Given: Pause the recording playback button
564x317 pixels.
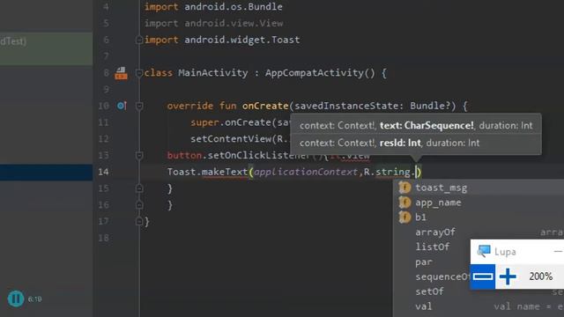Looking at the screenshot, I should pyautogui.click(x=16, y=299).
